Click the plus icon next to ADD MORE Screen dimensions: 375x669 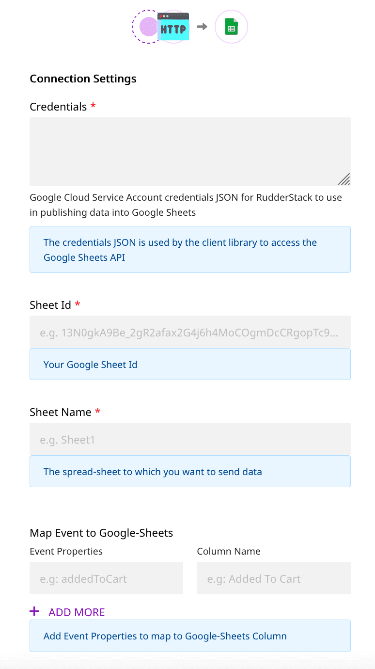[34, 611]
